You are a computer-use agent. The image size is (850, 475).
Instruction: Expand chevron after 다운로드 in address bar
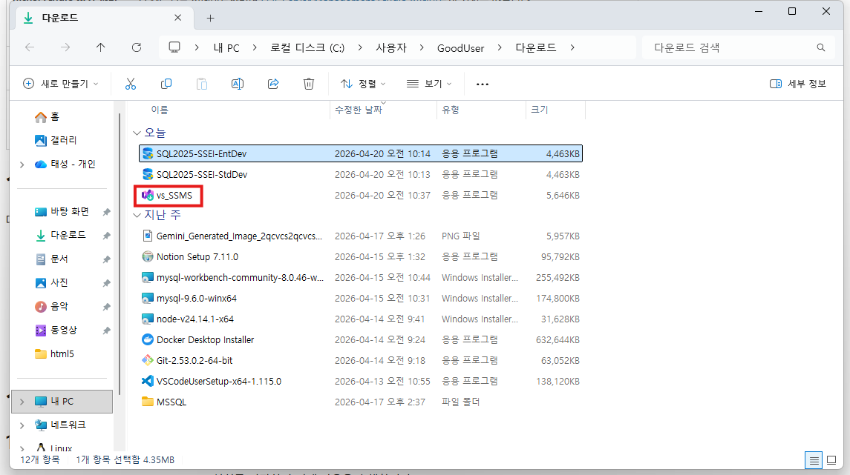[572, 47]
